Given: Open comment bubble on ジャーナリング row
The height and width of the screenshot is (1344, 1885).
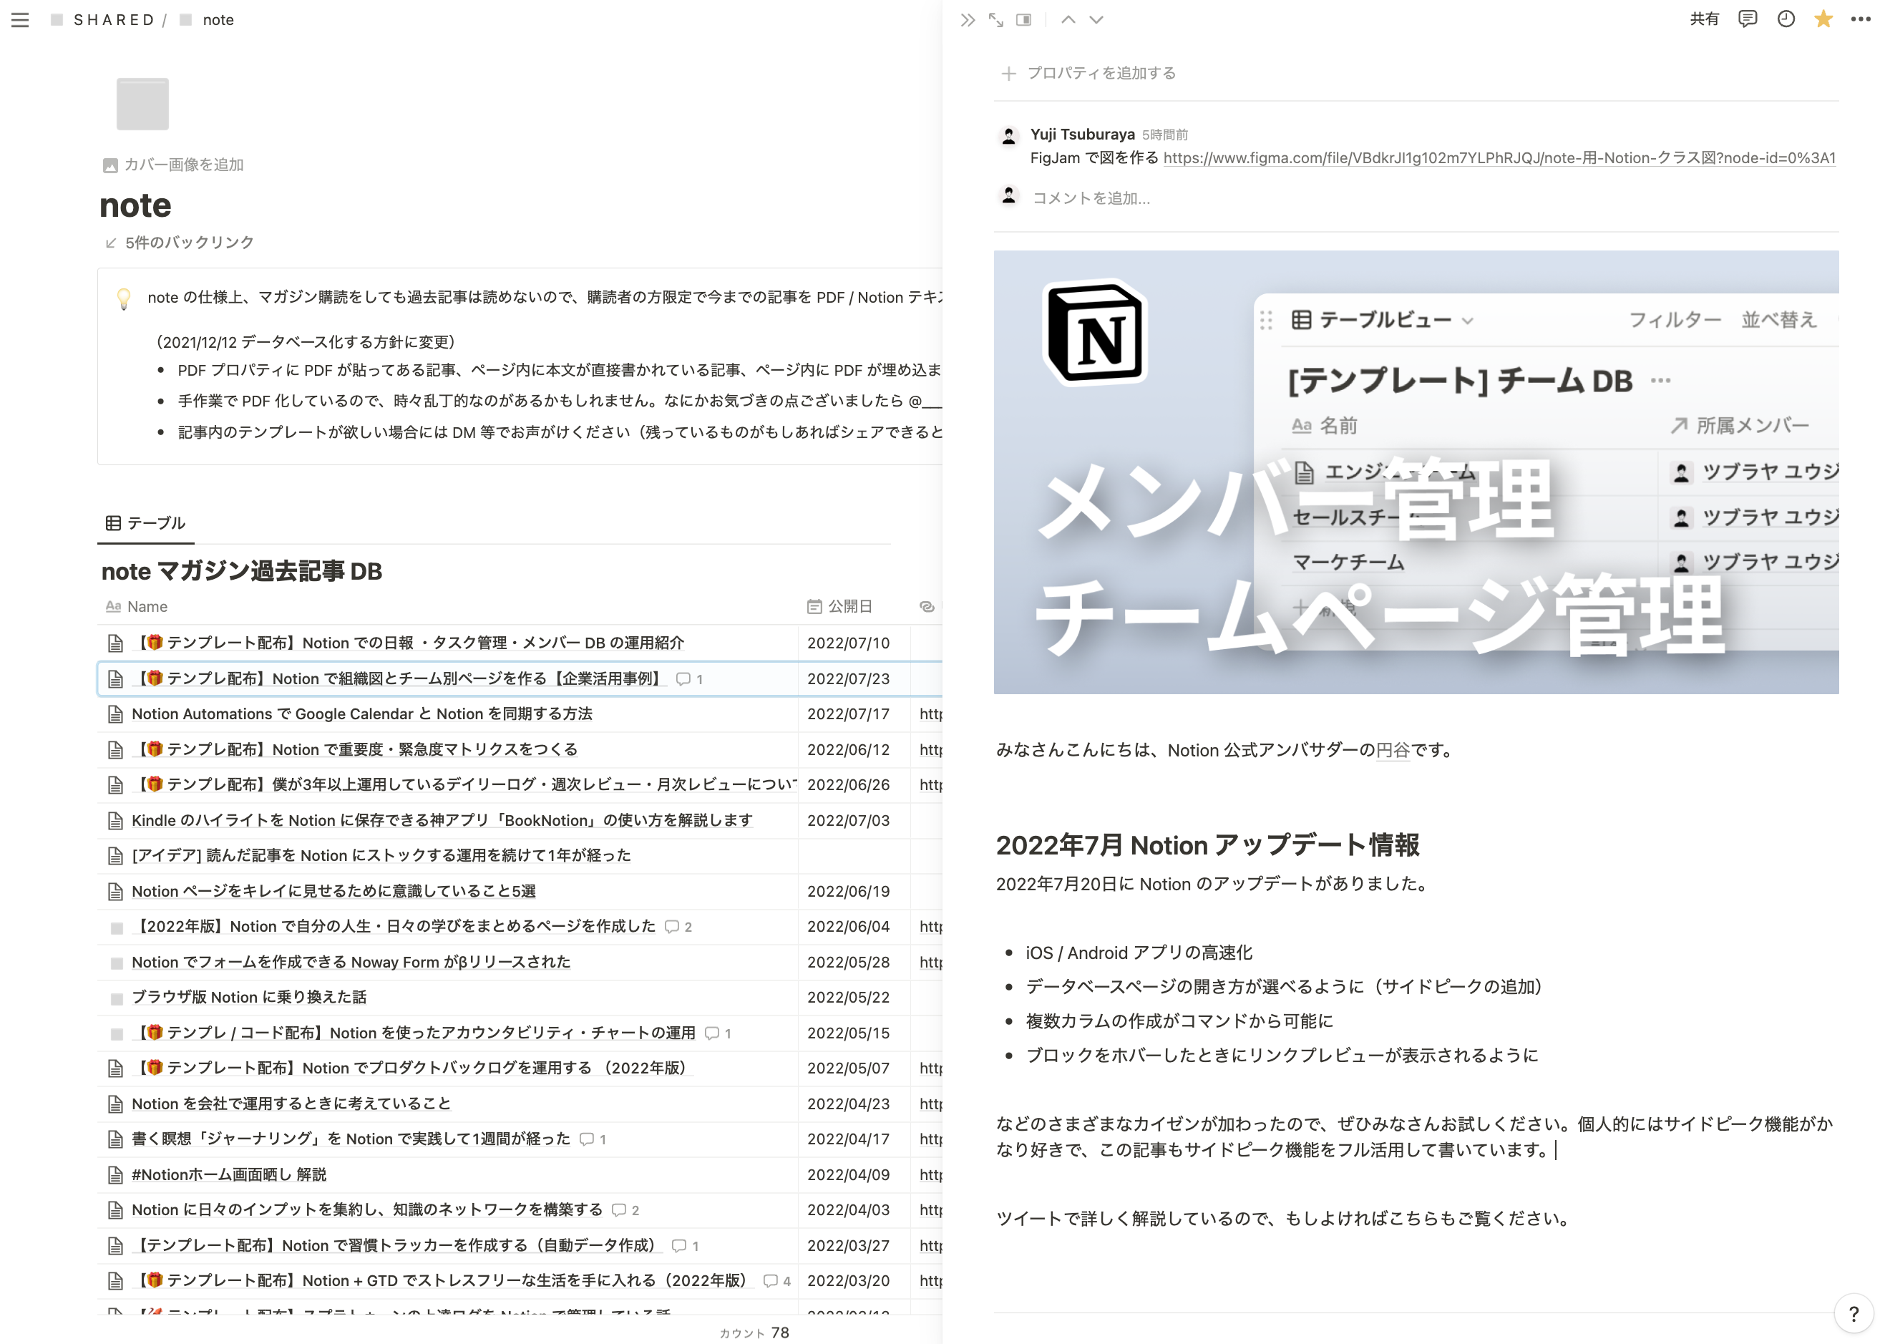Looking at the screenshot, I should (593, 1139).
